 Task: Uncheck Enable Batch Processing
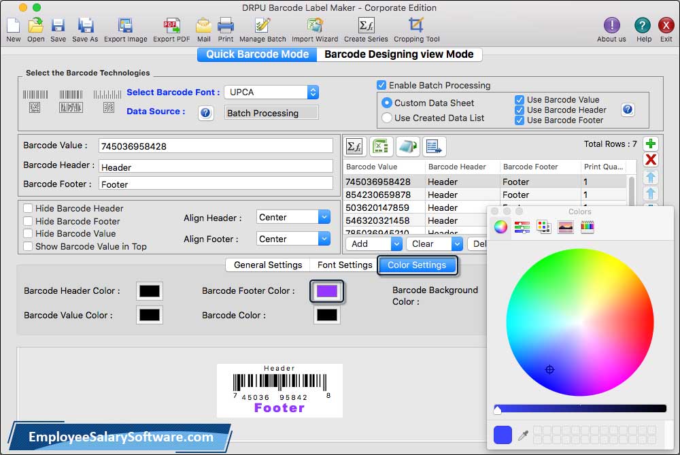pos(381,85)
